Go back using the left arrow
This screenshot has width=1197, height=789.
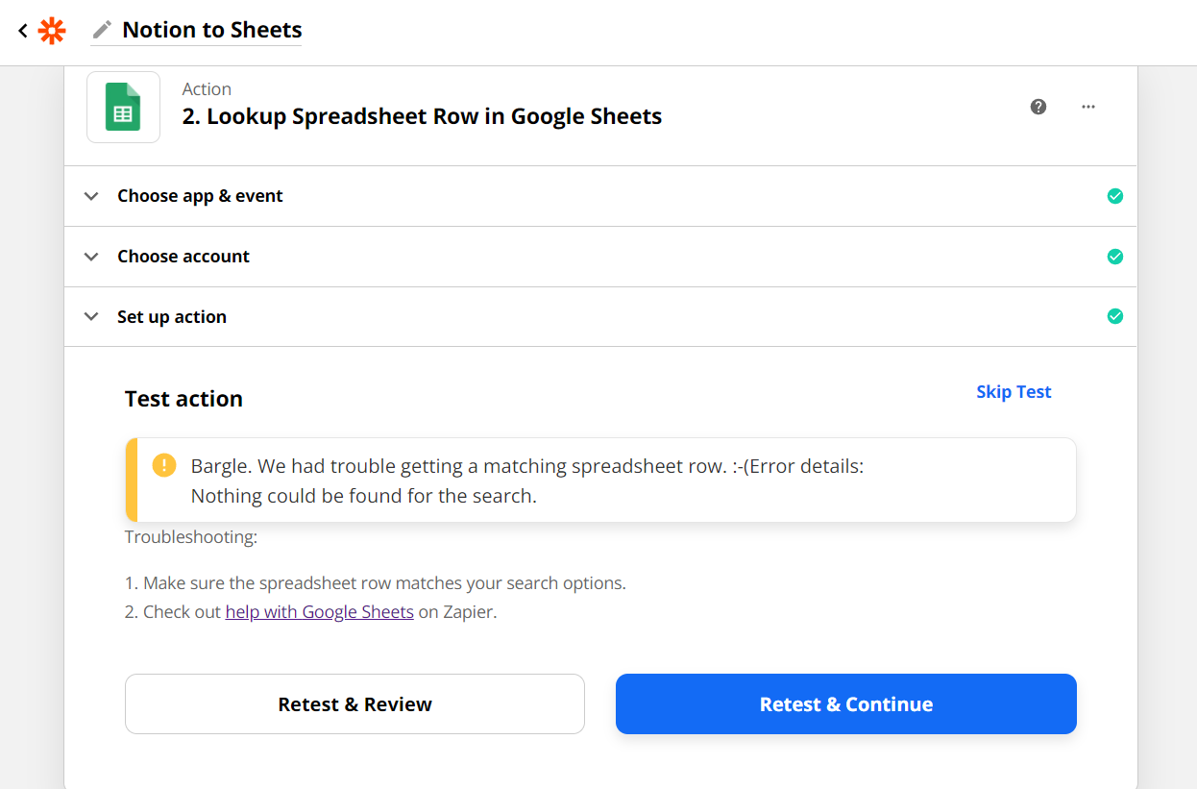22,31
